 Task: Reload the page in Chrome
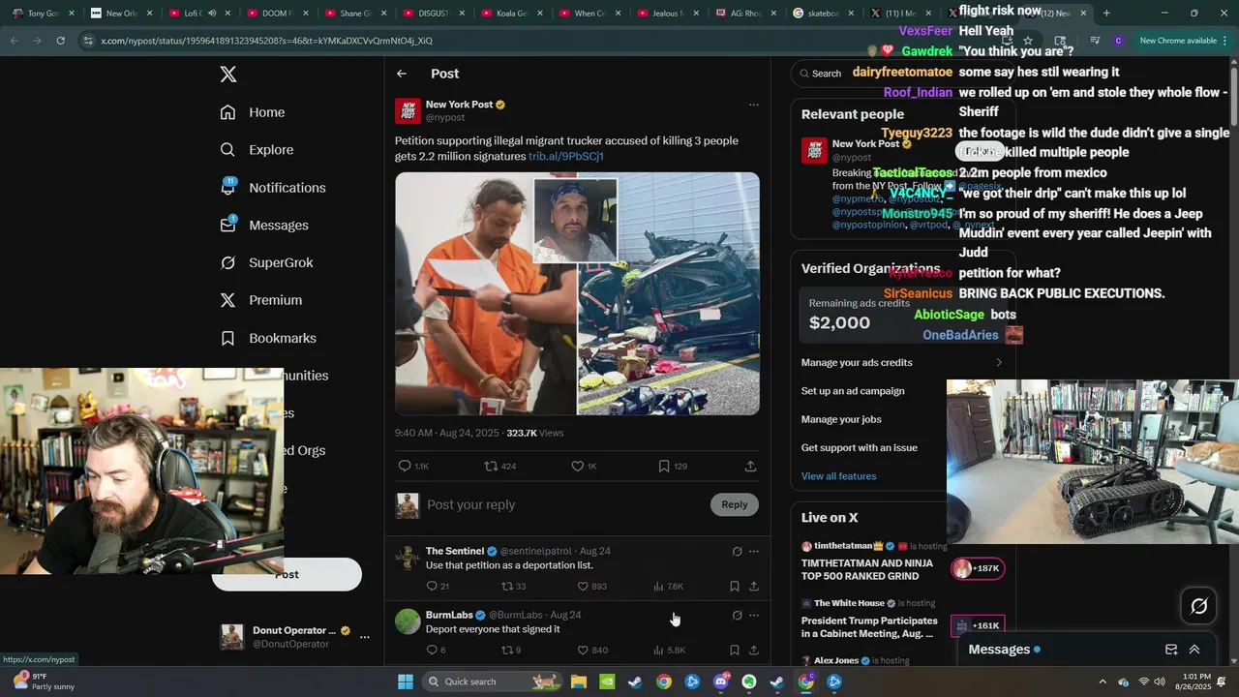point(60,41)
